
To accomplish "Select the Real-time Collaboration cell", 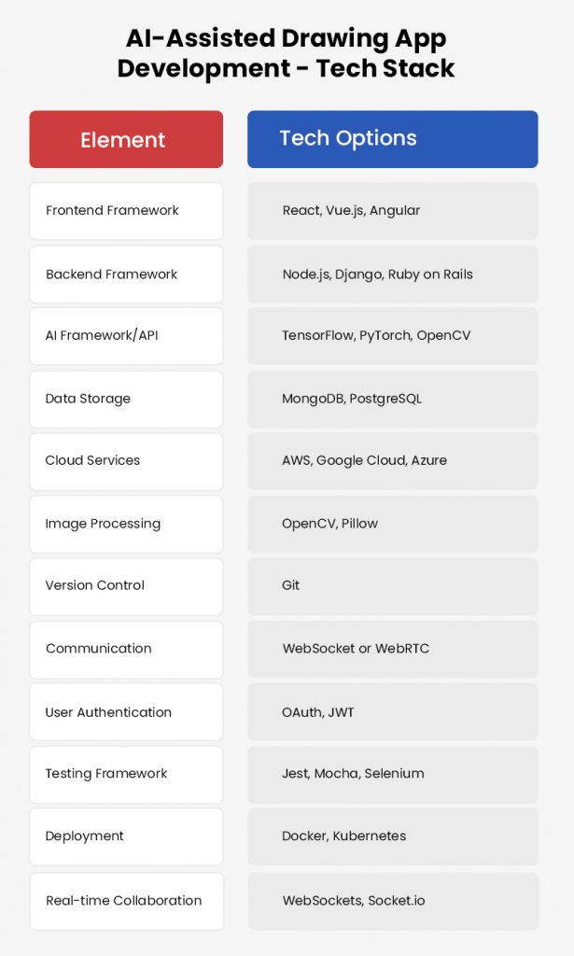I will (126, 901).
